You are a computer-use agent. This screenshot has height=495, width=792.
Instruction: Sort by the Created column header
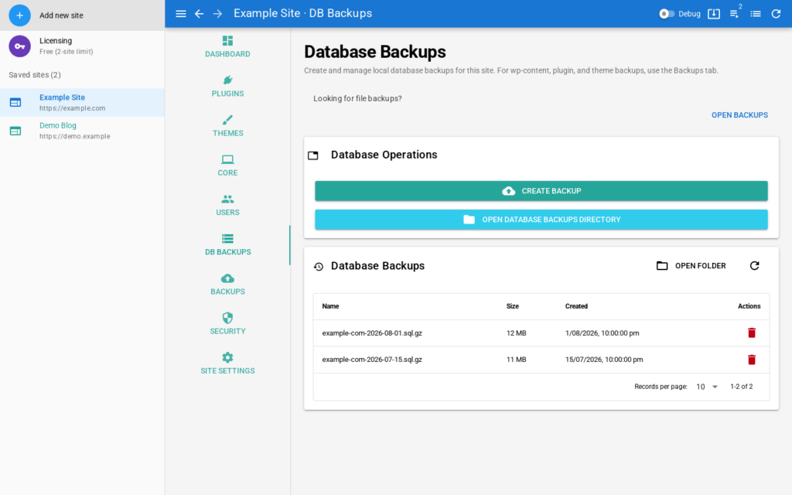click(x=576, y=306)
